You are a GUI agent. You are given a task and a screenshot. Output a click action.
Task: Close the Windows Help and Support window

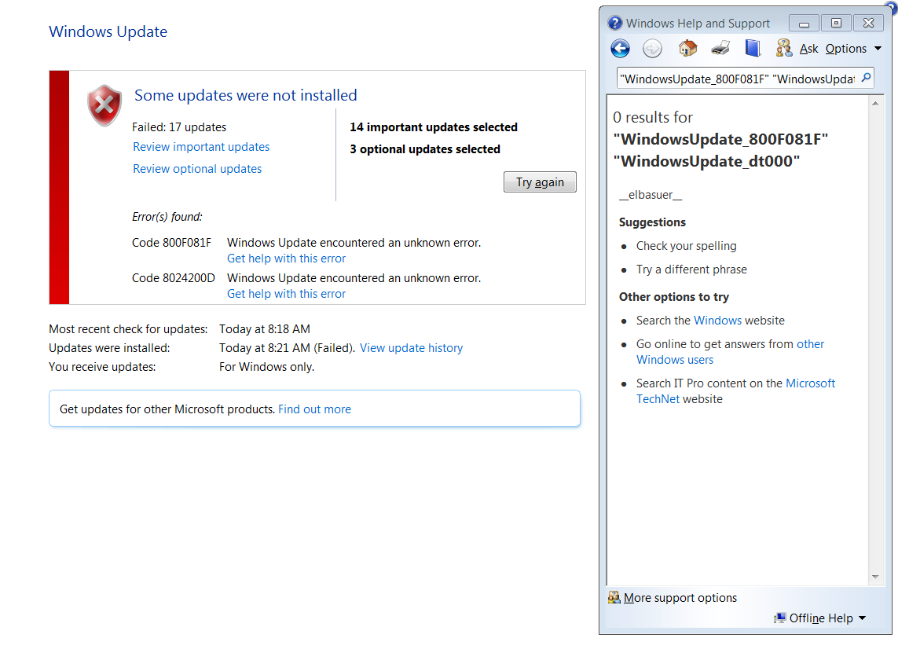click(868, 23)
